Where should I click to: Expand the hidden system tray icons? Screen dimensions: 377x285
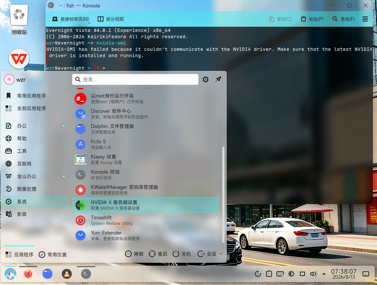click(x=324, y=274)
